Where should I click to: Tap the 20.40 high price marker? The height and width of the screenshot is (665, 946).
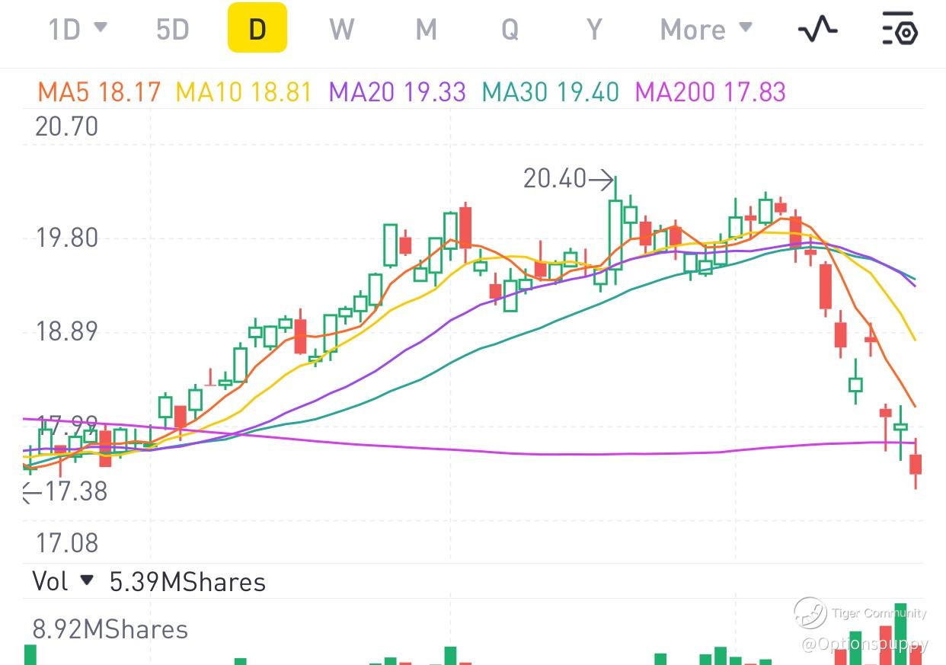pos(568,180)
